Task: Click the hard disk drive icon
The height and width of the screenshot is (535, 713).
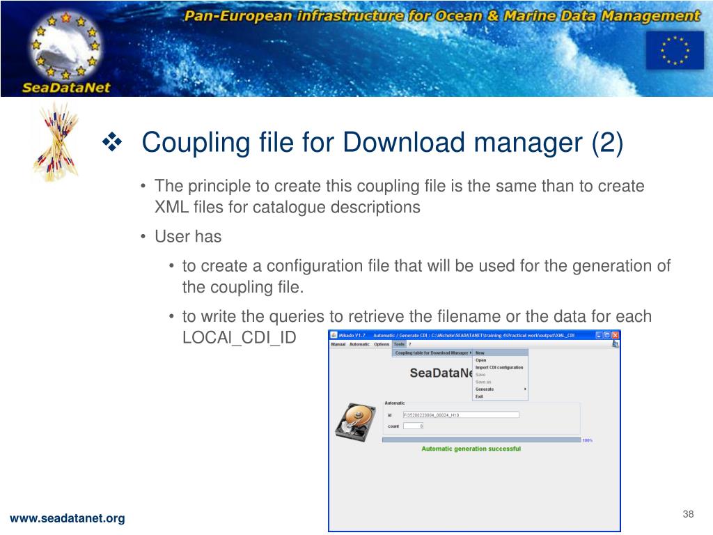Action: click(x=357, y=421)
